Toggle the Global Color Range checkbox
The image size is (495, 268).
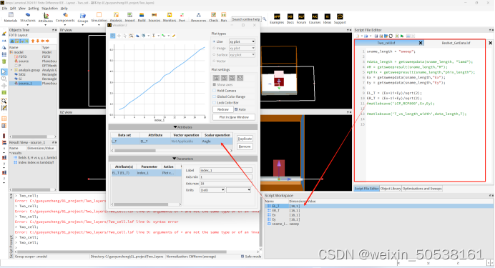pos(215,96)
